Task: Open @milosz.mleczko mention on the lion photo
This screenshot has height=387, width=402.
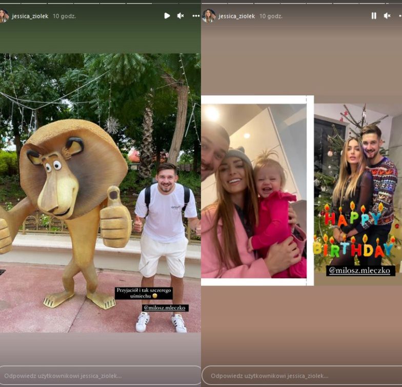Action: pyautogui.click(x=165, y=308)
